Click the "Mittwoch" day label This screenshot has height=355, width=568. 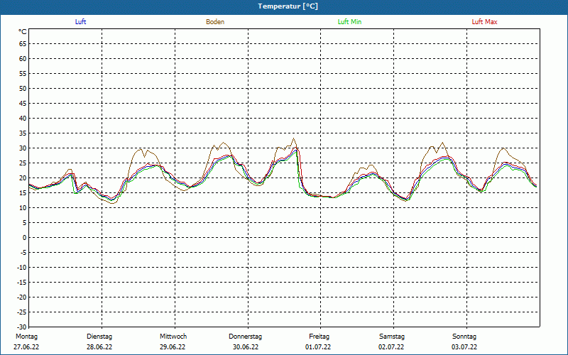point(173,337)
